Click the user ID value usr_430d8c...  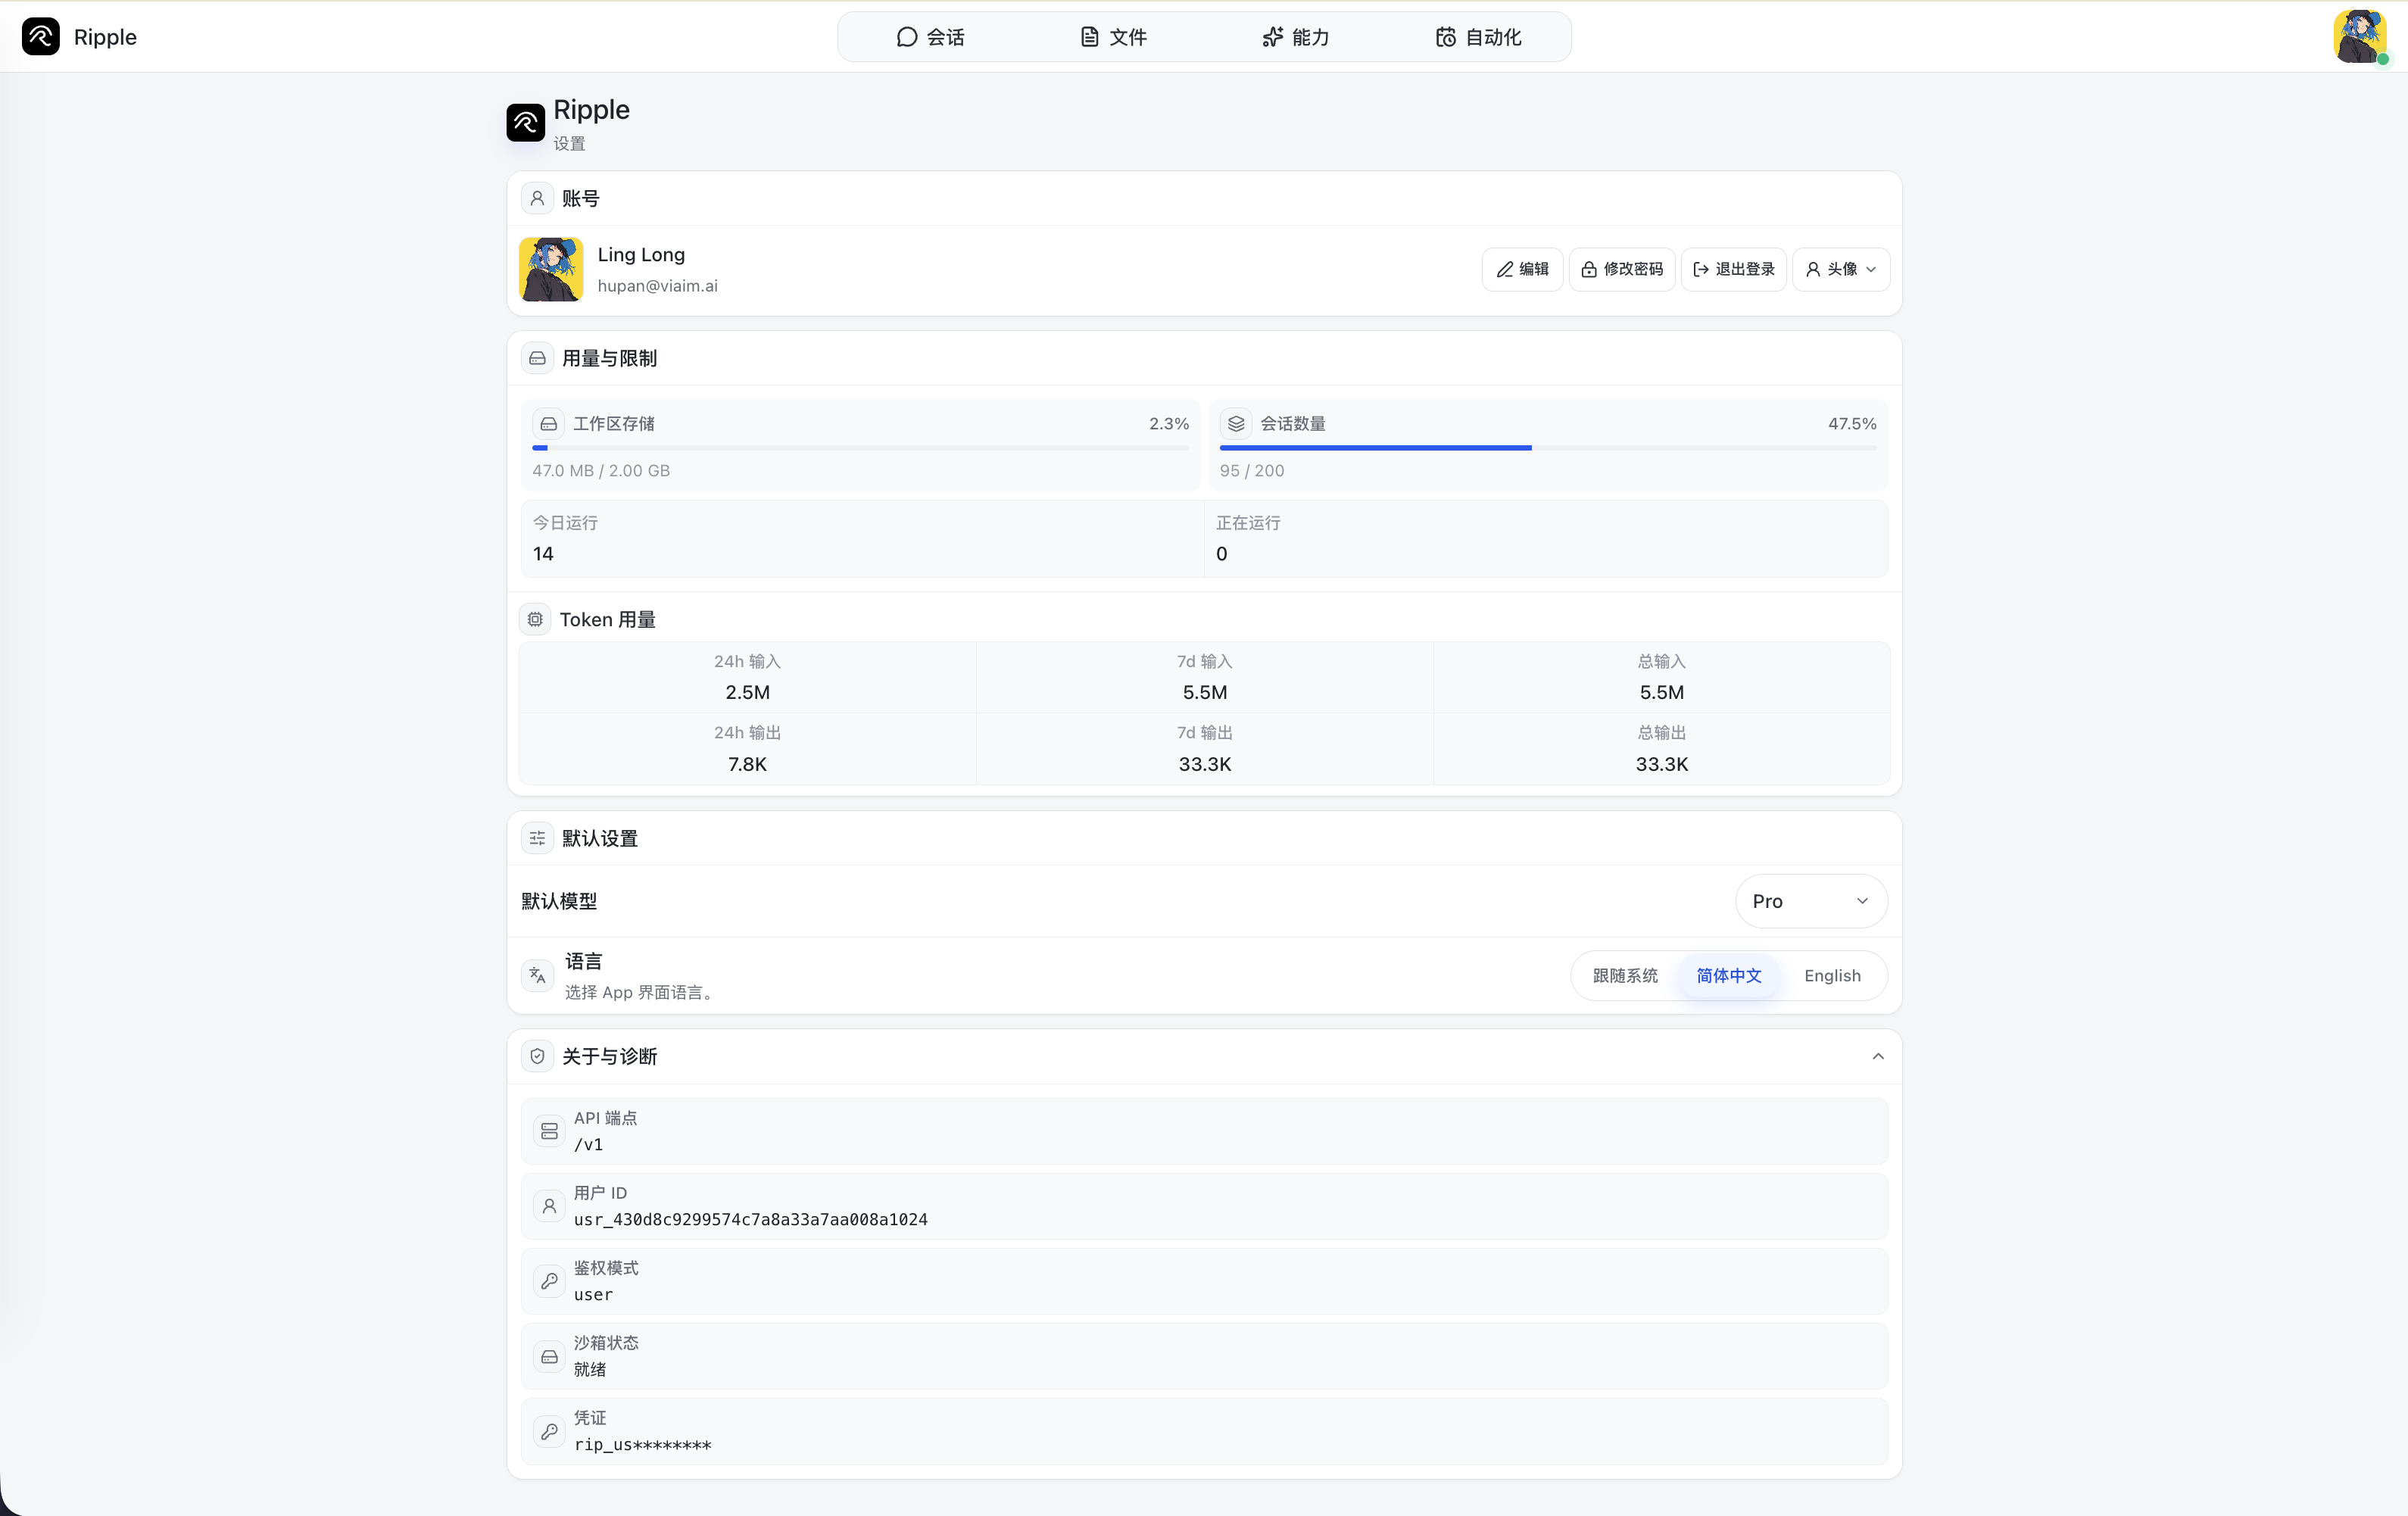click(751, 1219)
